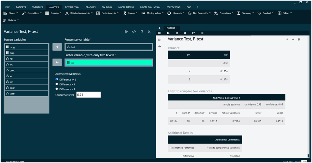The width and height of the screenshot is (312, 163).
Task: Expand the Non-Parametric dropdown
Action: pos(199,13)
